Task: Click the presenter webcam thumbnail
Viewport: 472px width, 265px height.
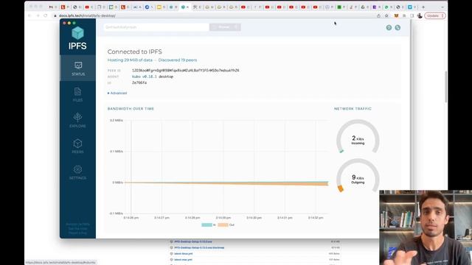Action: pyautogui.click(x=426, y=227)
